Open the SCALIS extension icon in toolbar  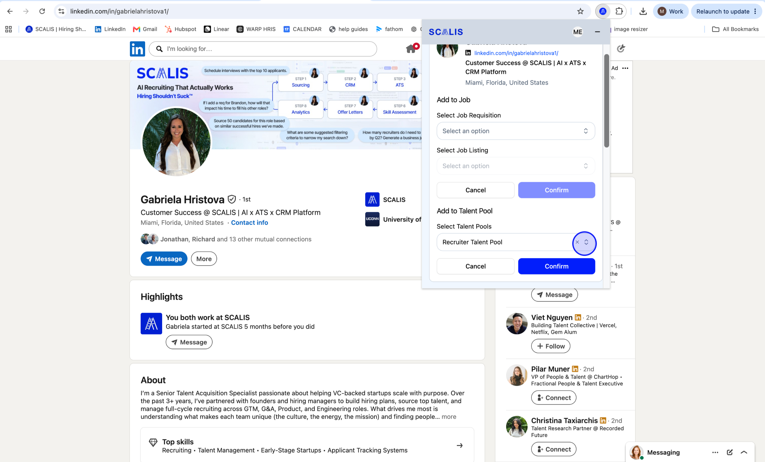603,11
